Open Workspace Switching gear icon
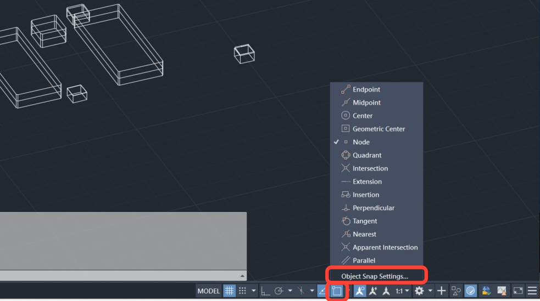The image size is (540, 301). click(x=419, y=291)
